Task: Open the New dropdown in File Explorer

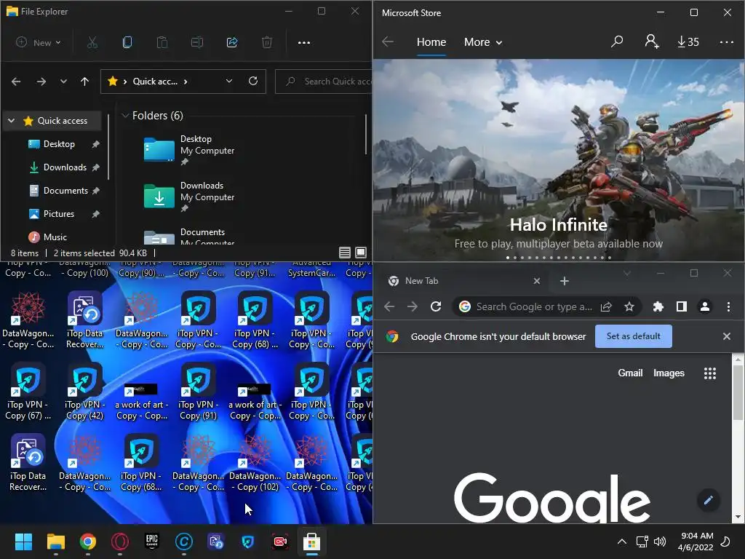Action: tap(39, 42)
